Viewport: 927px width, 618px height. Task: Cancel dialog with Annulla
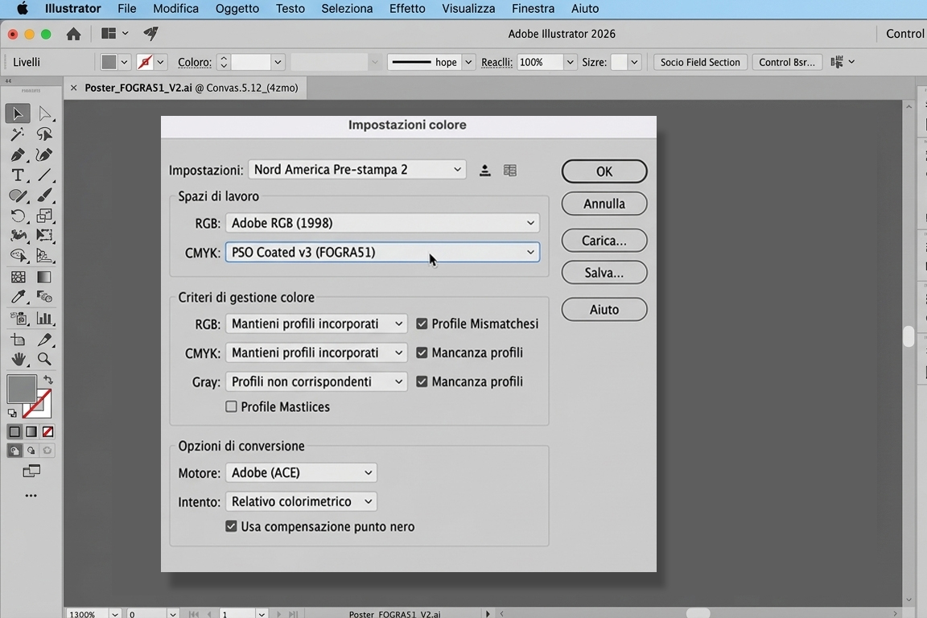click(604, 204)
